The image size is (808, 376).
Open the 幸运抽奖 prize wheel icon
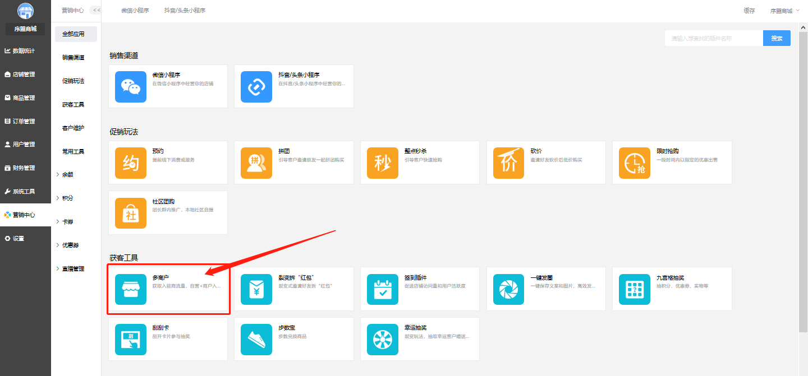(x=383, y=340)
